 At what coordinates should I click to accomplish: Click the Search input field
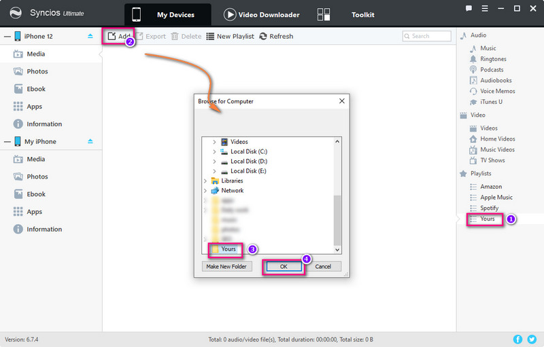(x=427, y=36)
